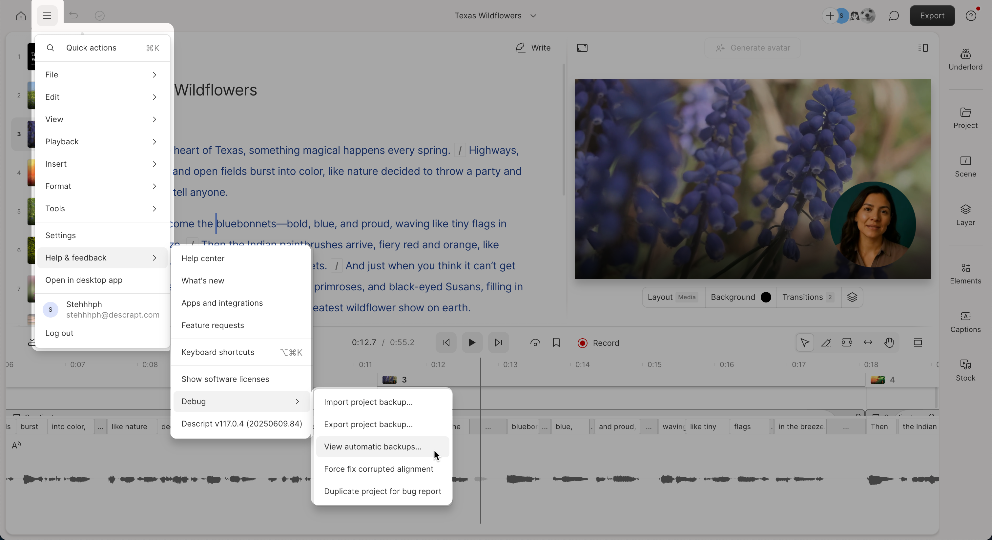Image resolution: width=992 pixels, height=540 pixels.
Task: Close the hamburger main menu button
Action: [x=47, y=16]
